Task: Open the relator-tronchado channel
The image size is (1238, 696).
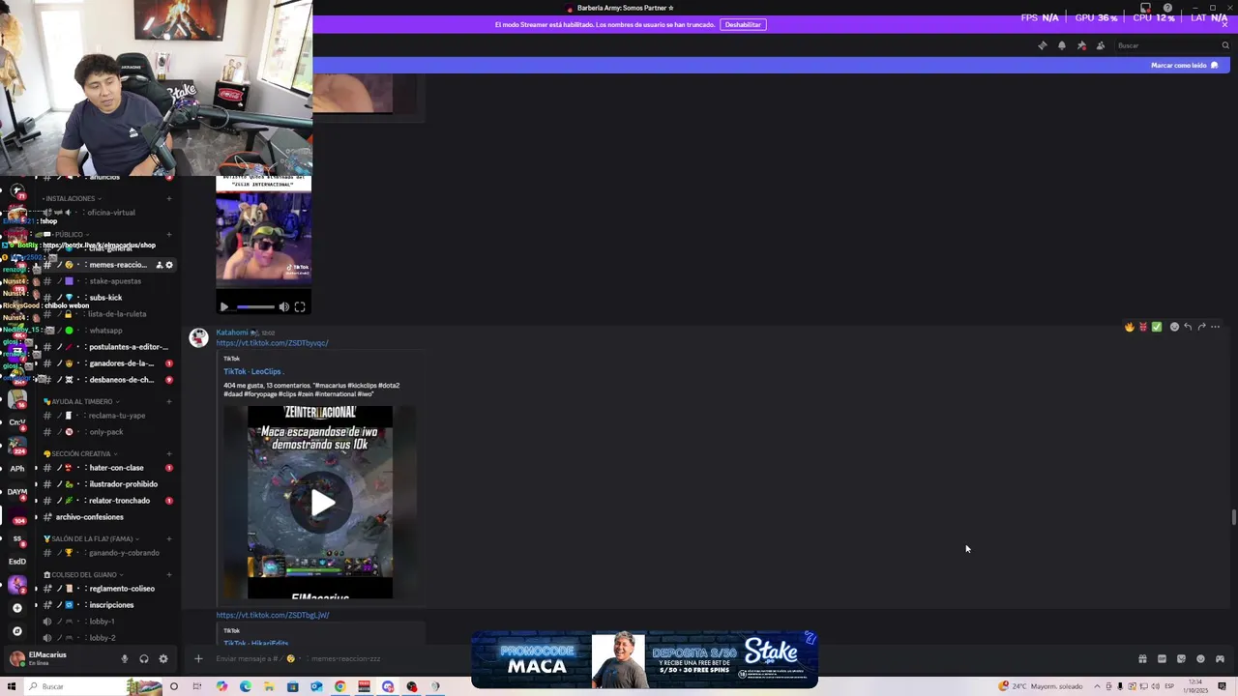Action: pos(108,501)
